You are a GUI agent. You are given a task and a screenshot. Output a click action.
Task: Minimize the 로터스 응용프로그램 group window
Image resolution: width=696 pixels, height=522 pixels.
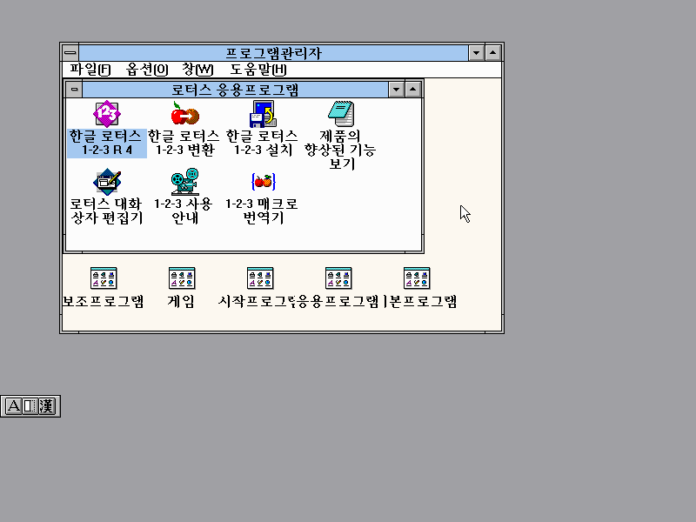click(396, 90)
